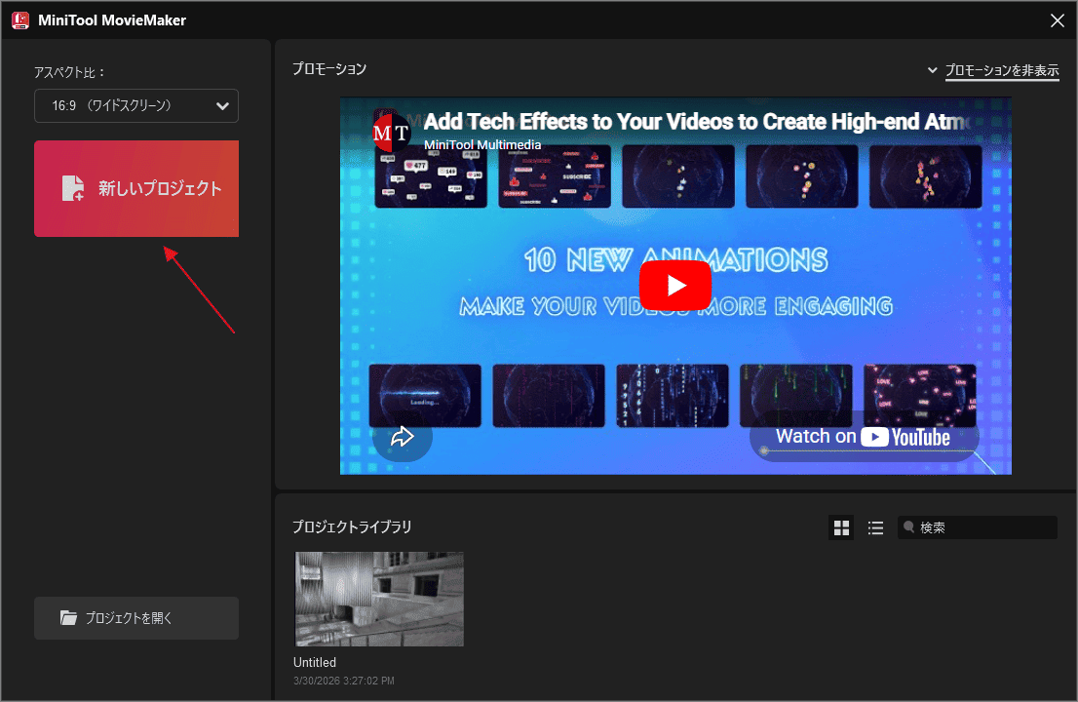
Task: Click the Watch on YouTube link
Action: click(x=863, y=436)
